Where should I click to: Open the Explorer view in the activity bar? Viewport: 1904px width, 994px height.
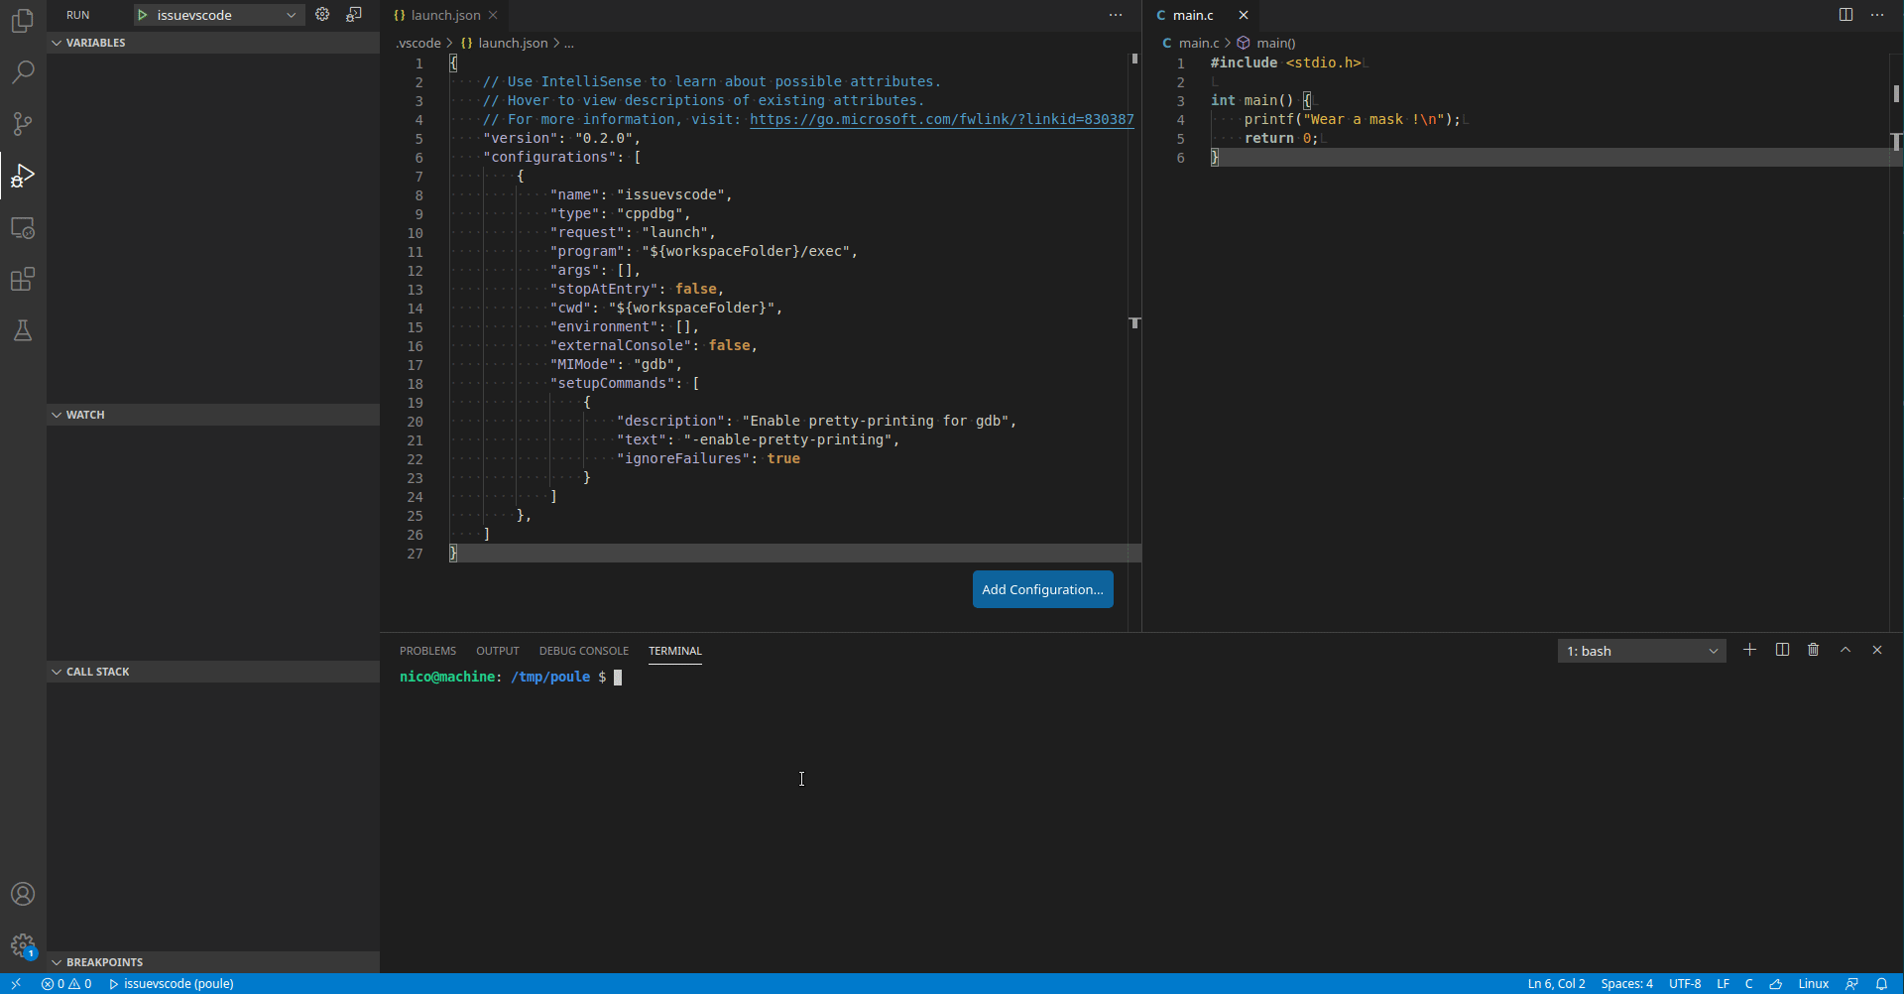pos(22,21)
